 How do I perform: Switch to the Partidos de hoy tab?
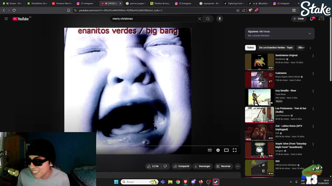(x=160, y=3)
